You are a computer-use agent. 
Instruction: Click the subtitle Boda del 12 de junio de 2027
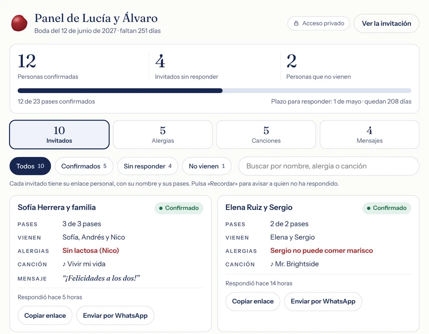click(x=75, y=31)
